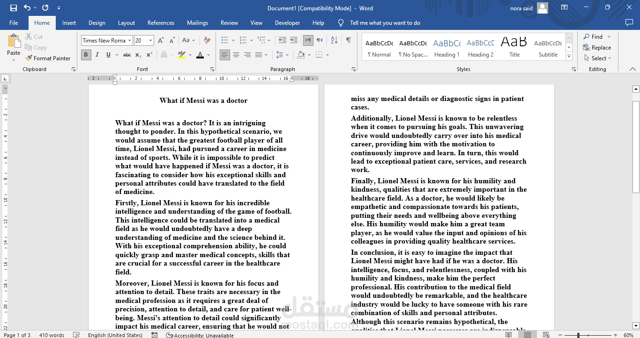
Task: Open the Paragraph dialog box launcher
Action: [x=354, y=69]
